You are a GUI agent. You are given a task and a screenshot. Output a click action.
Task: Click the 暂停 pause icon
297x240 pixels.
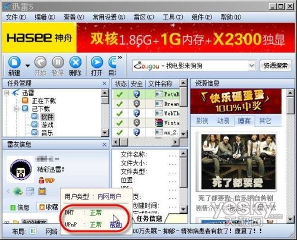pos(58,63)
